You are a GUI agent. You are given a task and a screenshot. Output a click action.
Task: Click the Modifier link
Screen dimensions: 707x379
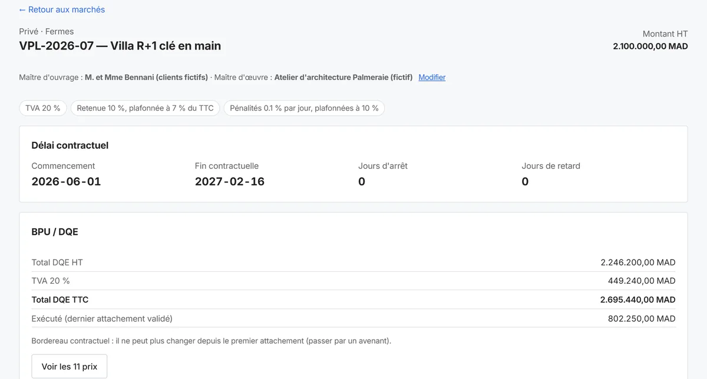432,77
